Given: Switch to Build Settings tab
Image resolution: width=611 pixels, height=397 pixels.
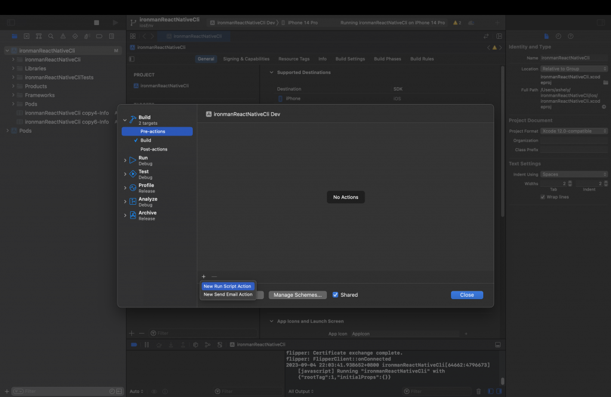Looking at the screenshot, I should click(350, 59).
